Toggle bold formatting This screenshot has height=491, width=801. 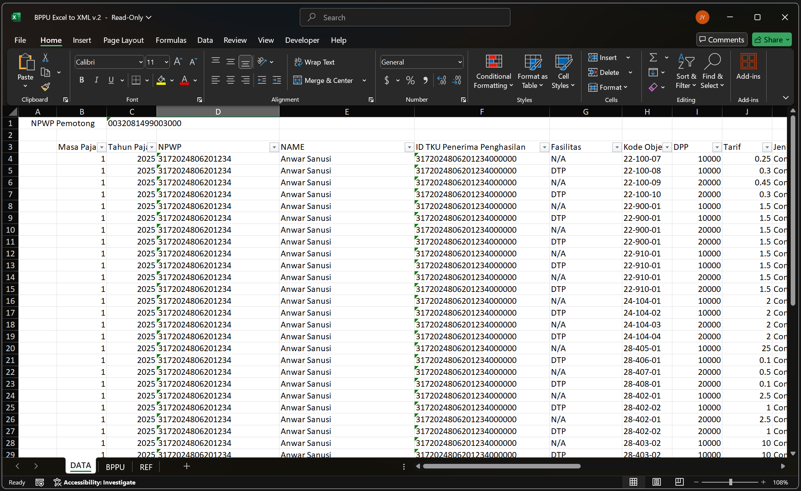pos(81,80)
